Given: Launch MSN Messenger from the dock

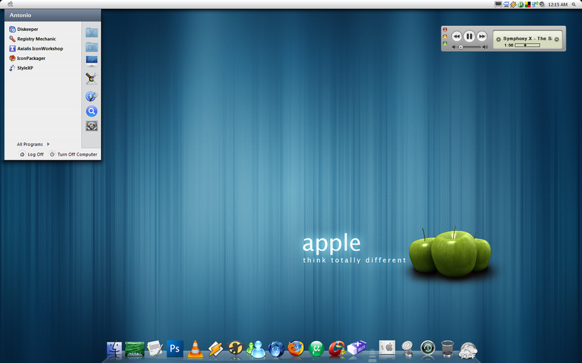Looking at the screenshot, I should point(256,349).
